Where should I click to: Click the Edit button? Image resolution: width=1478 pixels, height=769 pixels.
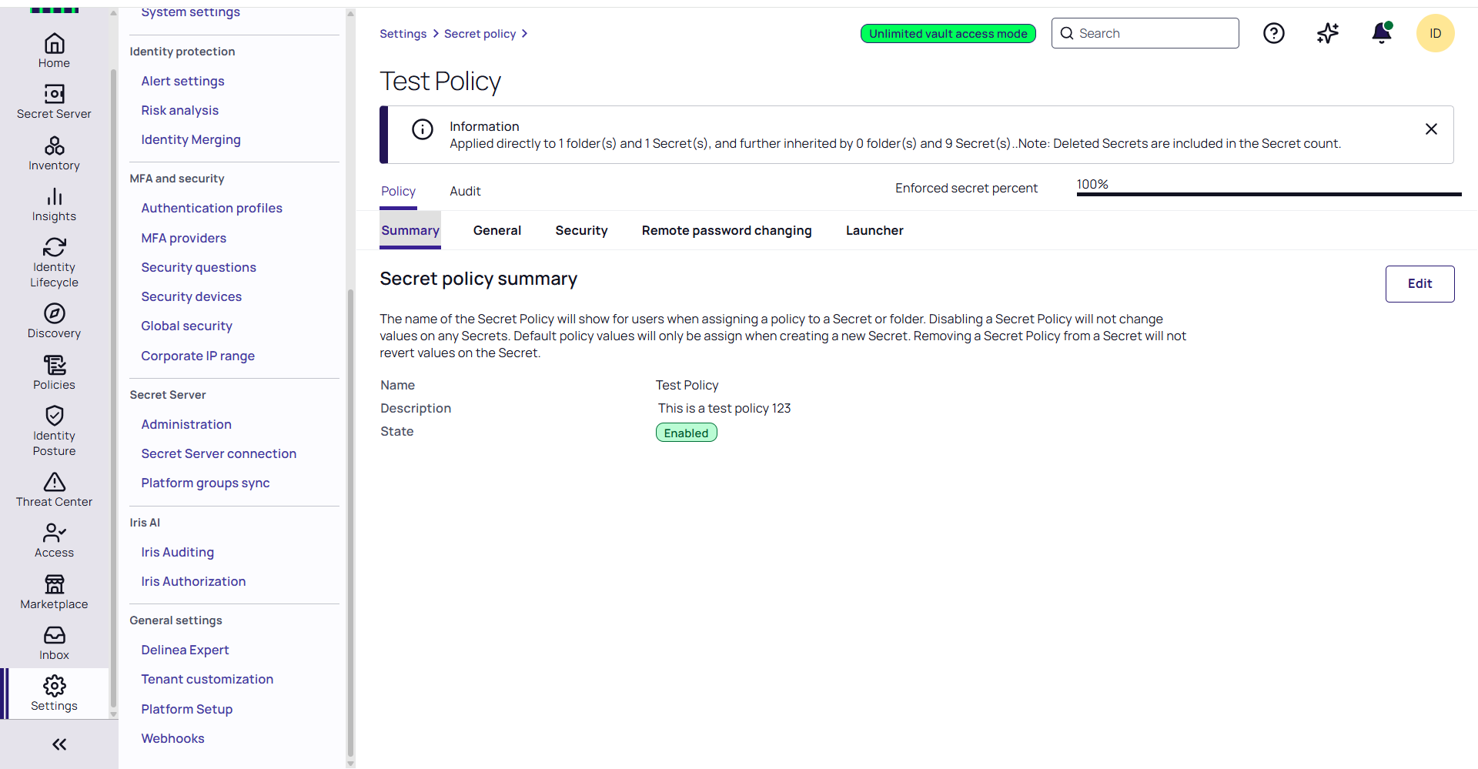pos(1419,283)
